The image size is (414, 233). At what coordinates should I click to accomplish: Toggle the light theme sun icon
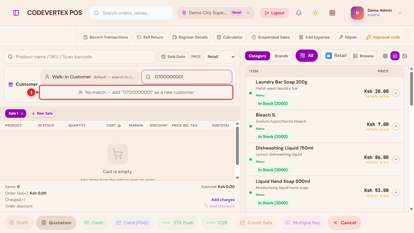click(x=316, y=13)
